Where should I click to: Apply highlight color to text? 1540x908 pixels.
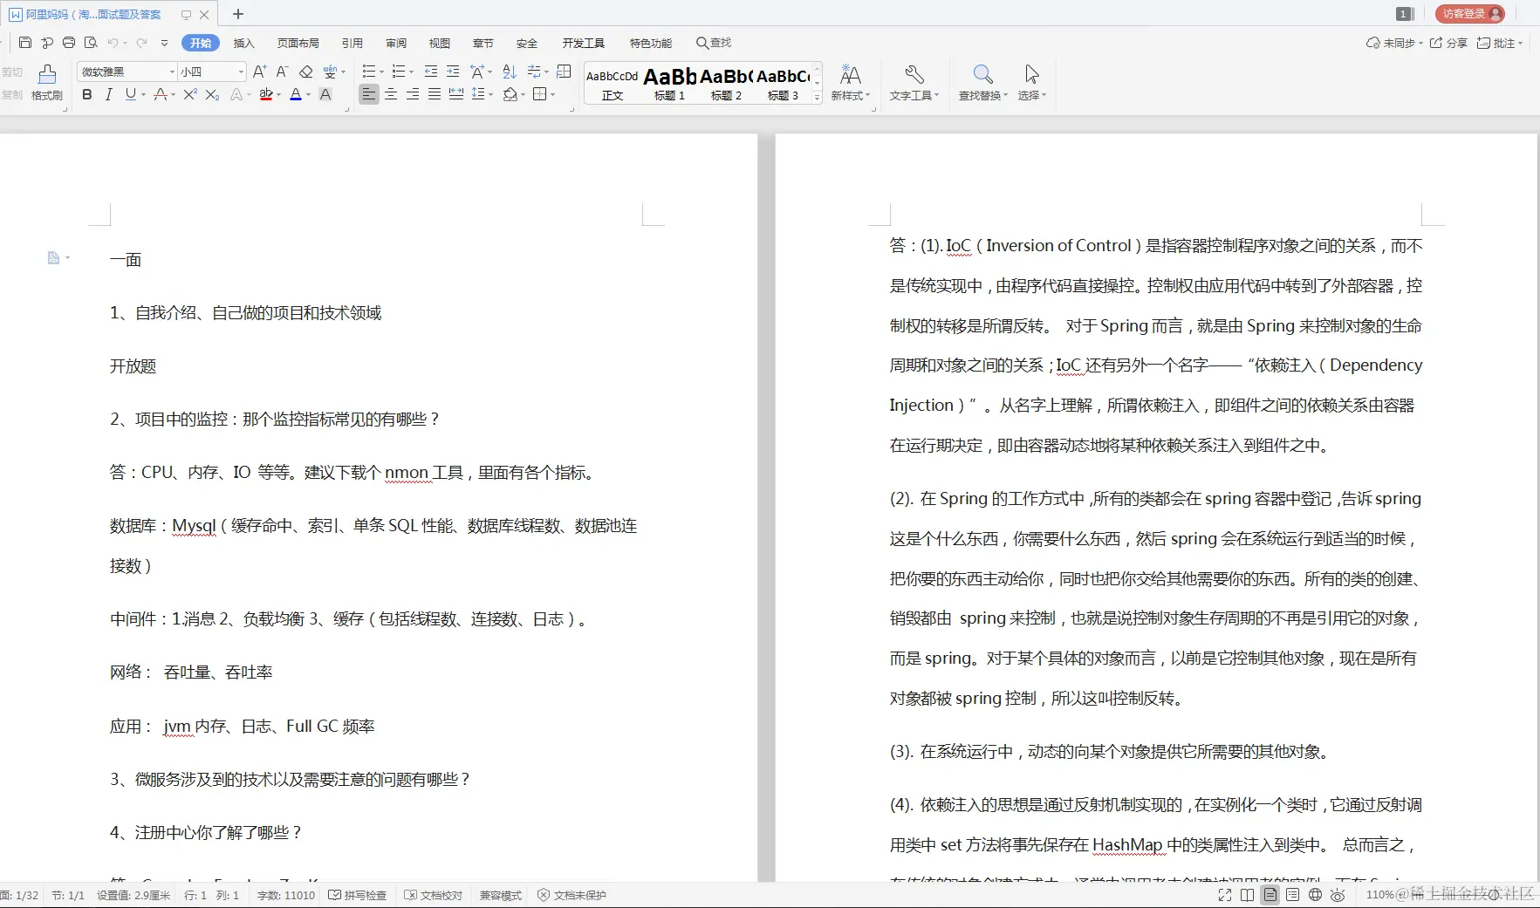click(x=266, y=95)
